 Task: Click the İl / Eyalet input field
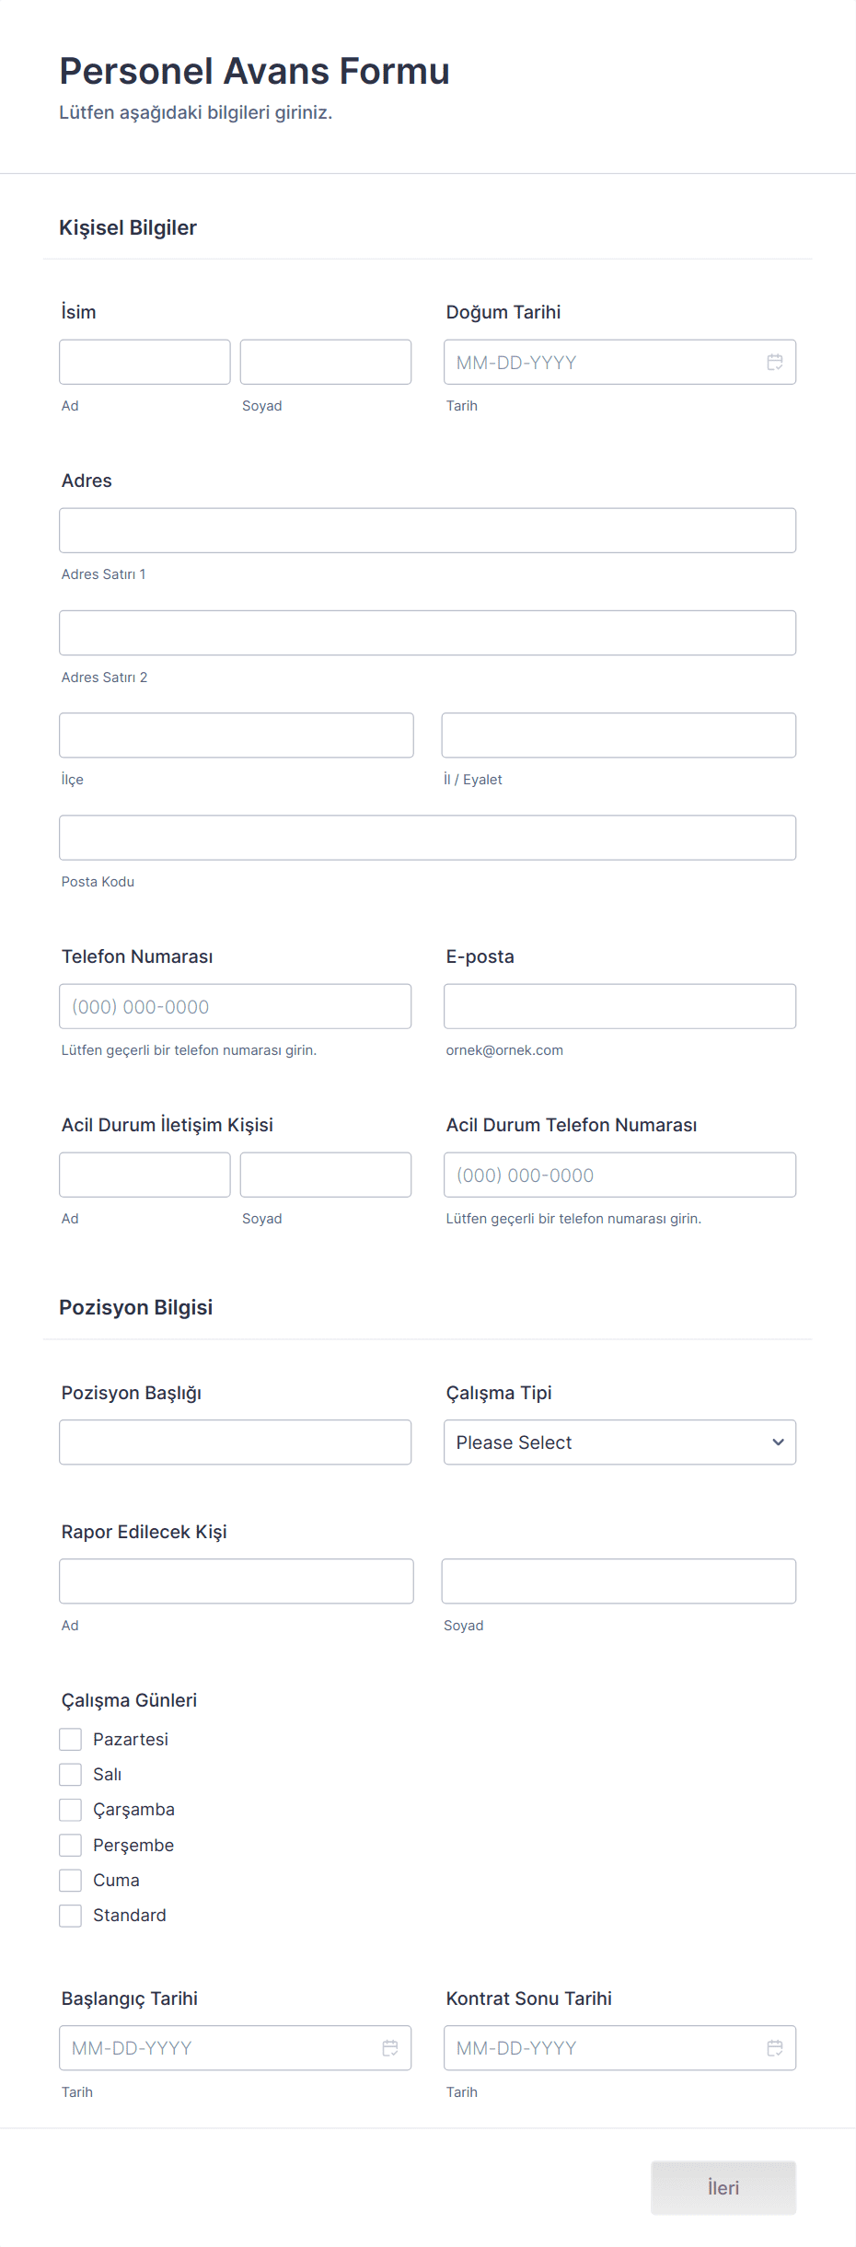[619, 735]
